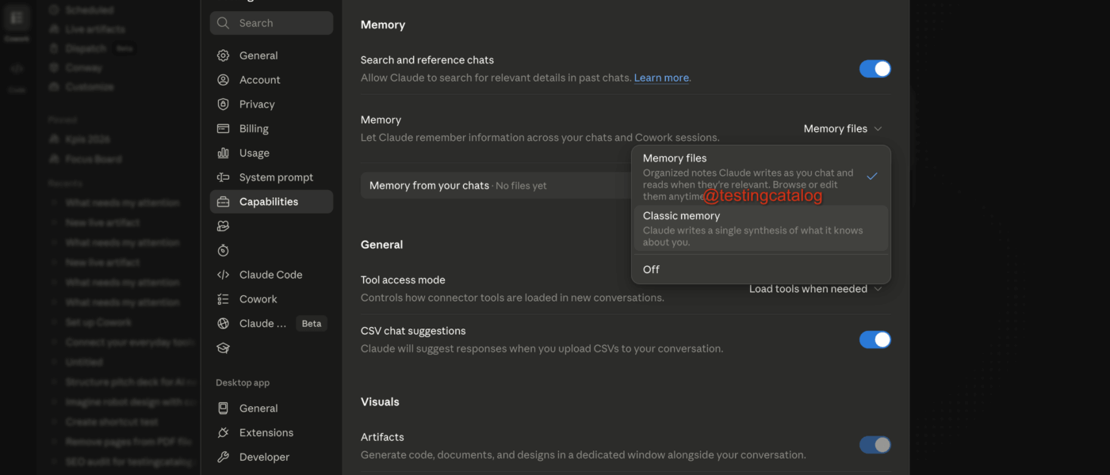Switch to Cowork mode in the far-left rail

[17, 22]
